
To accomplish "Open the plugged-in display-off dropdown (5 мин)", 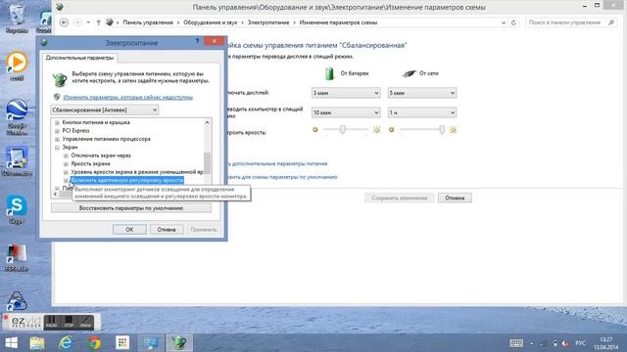I will [x=422, y=93].
